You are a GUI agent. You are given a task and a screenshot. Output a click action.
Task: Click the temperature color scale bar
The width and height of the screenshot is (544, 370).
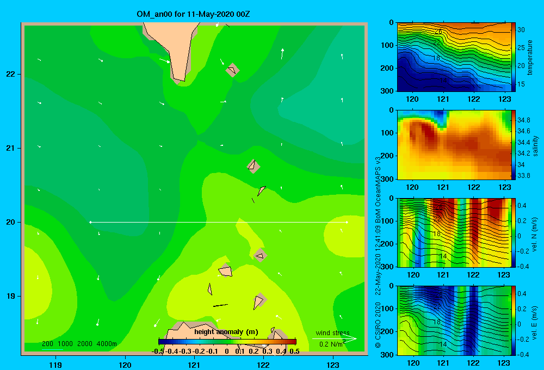514,57
